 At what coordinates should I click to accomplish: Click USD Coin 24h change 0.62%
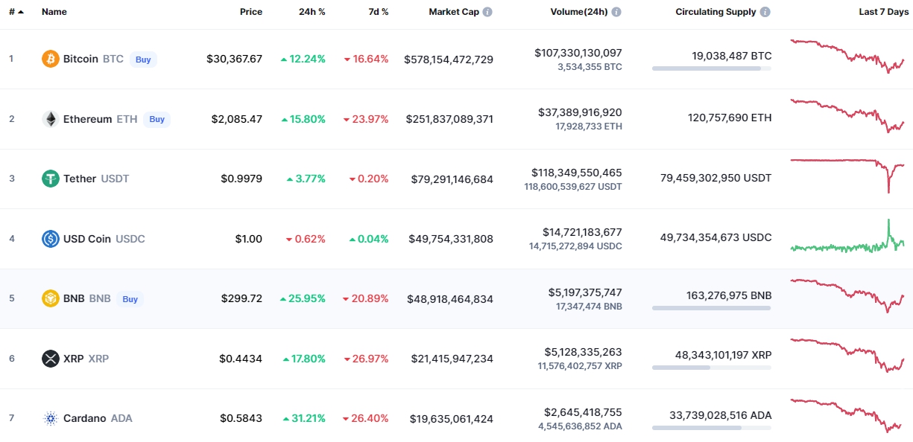[306, 239]
